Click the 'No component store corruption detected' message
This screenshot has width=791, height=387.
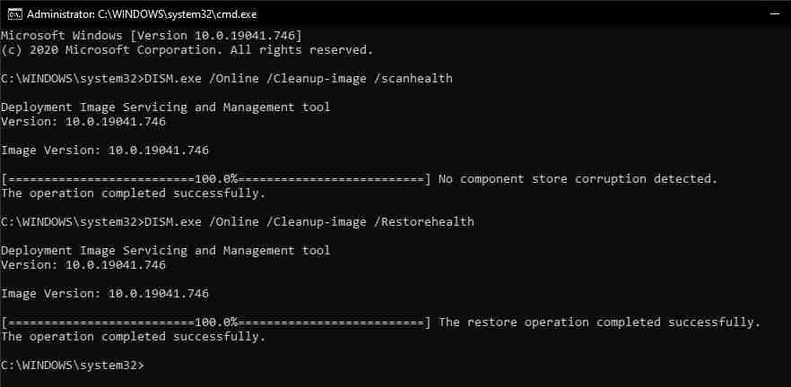coord(578,178)
